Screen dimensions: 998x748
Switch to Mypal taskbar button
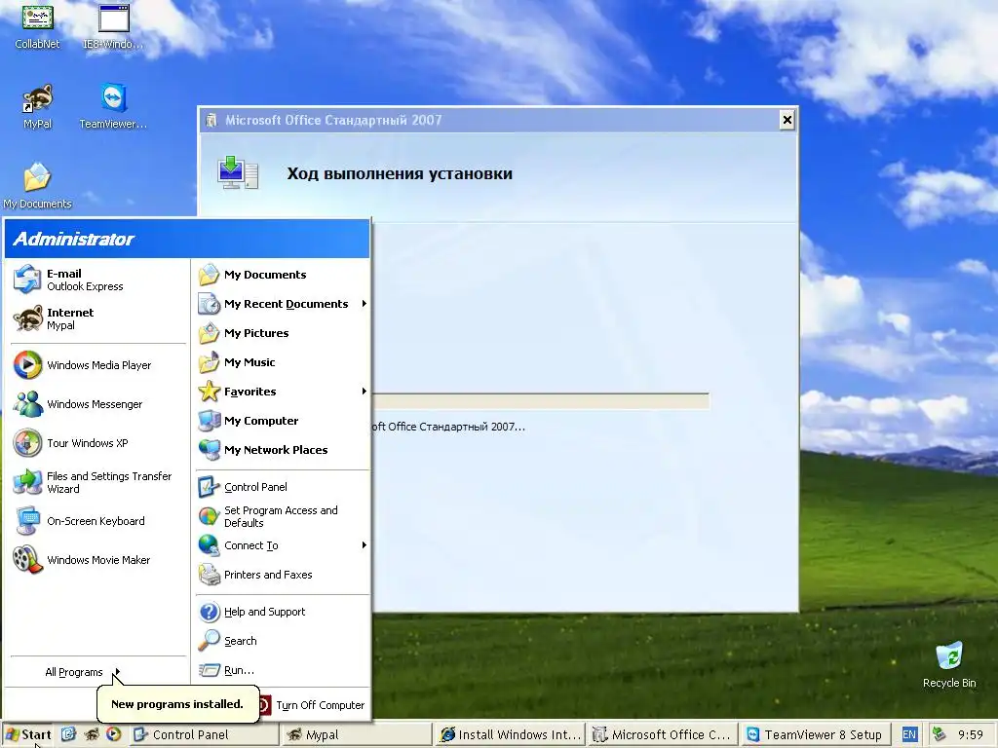[357, 734]
